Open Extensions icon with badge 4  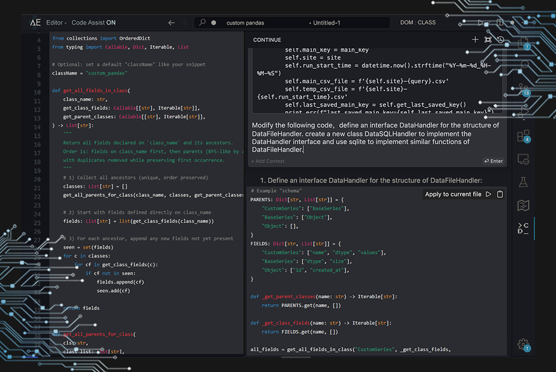(x=523, y=136)
